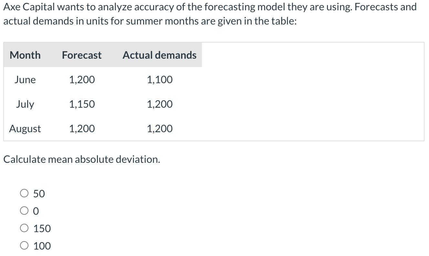Click the June forecast value 1,200
Viewport: 429px width, 256px height.
(x=82, y=80)
